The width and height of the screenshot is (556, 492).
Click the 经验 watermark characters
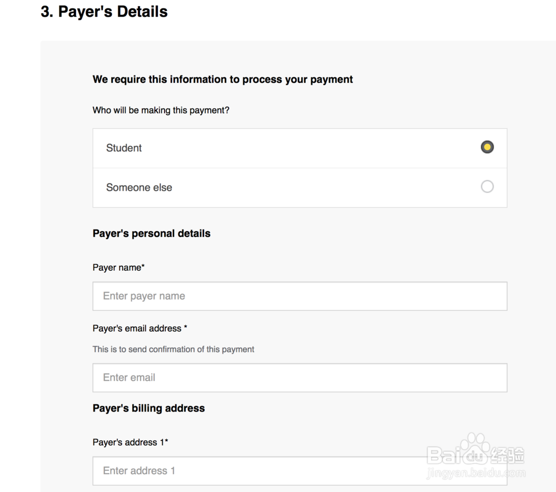[508, 455]
